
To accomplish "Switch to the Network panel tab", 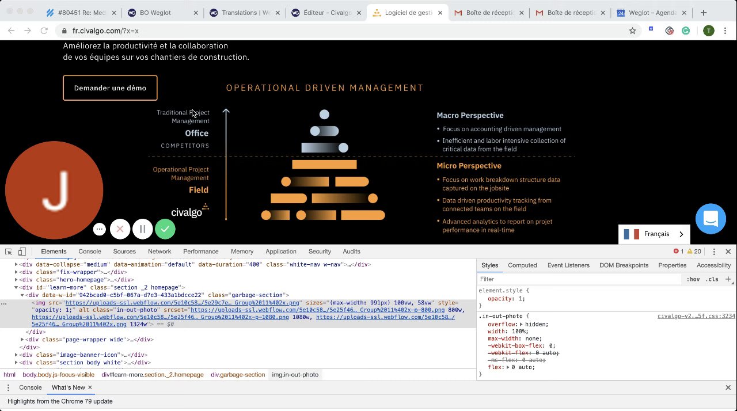I will coord(159,252).
